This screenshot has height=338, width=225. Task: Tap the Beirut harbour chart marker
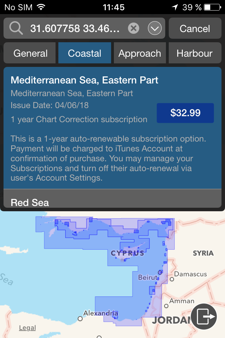click(x=160, y=273)
